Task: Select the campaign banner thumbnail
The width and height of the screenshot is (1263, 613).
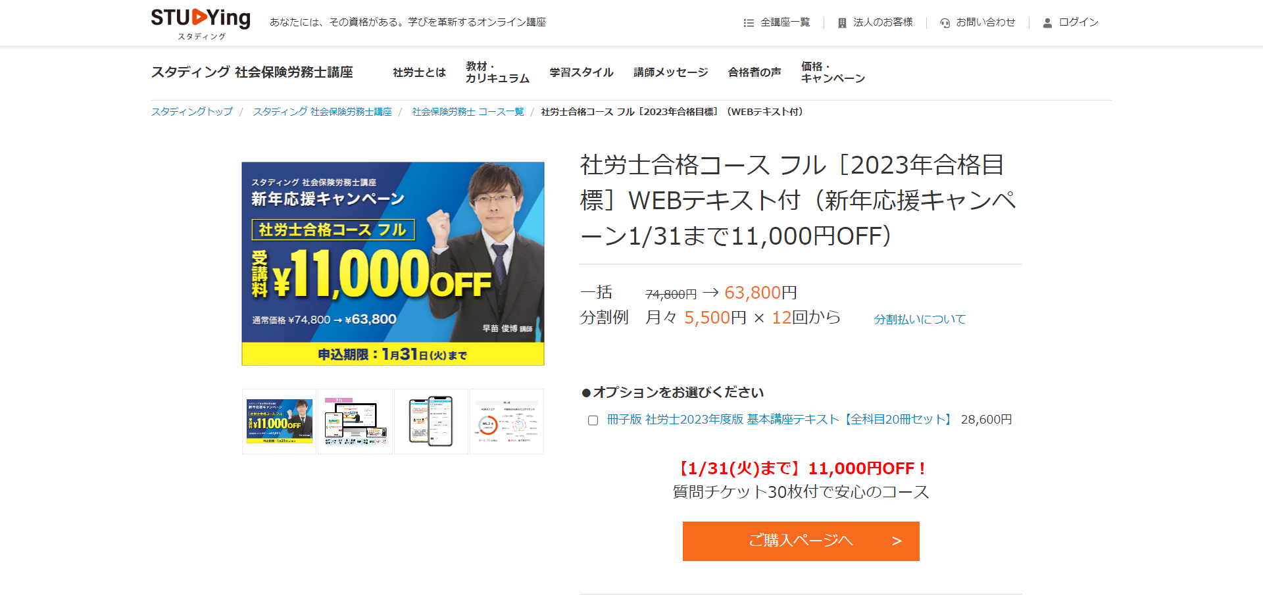Action: pos(280,422)
